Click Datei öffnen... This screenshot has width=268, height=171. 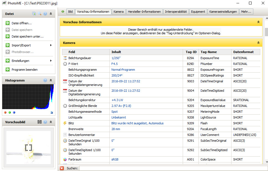[x=21, y=23]
